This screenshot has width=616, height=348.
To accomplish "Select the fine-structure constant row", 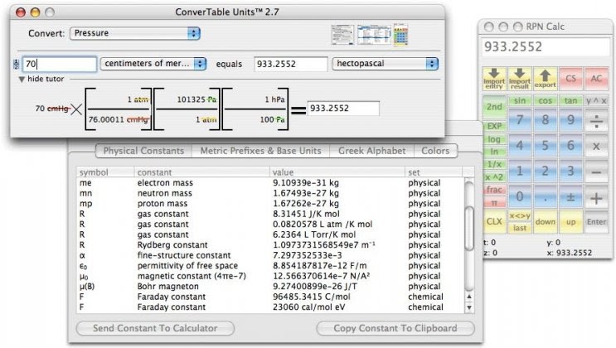I will [x=270, y=255].
